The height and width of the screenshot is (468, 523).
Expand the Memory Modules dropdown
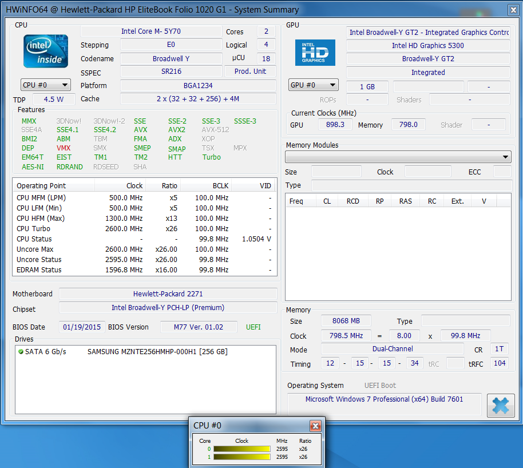(x=398, y=157)
